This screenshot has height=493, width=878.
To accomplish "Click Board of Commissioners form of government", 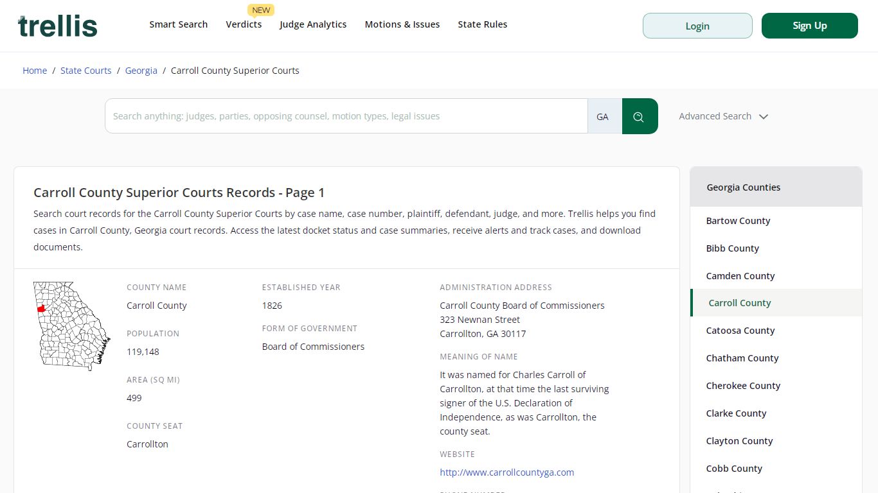I will click(313, 347).
